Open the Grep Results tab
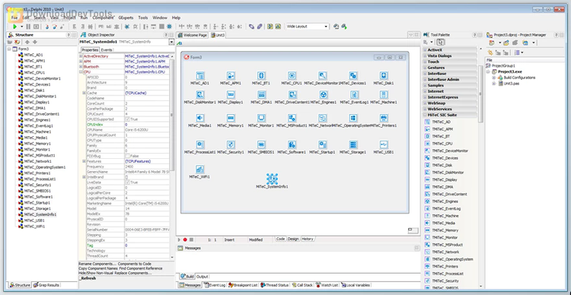 click(x=46, y=285)
